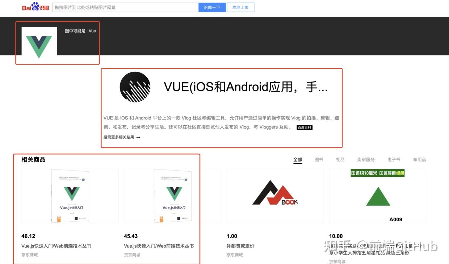Click the second Vue.js快速入门 book cover

pos(172,195)
